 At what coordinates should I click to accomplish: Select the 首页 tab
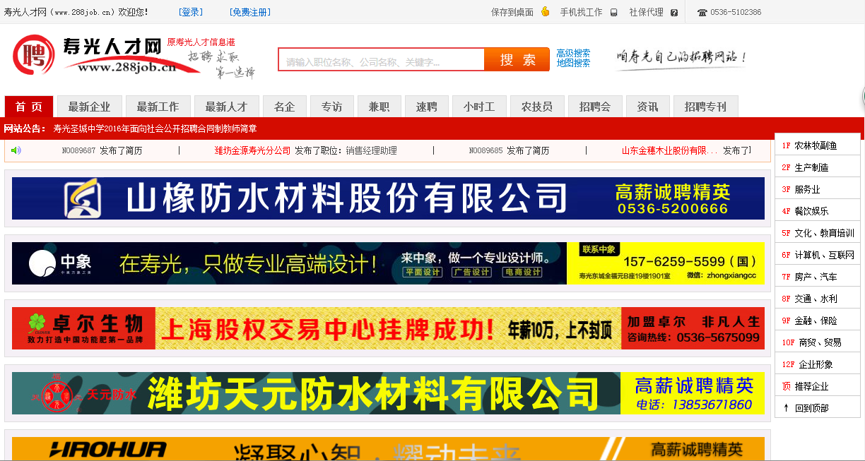click(29, 107)
